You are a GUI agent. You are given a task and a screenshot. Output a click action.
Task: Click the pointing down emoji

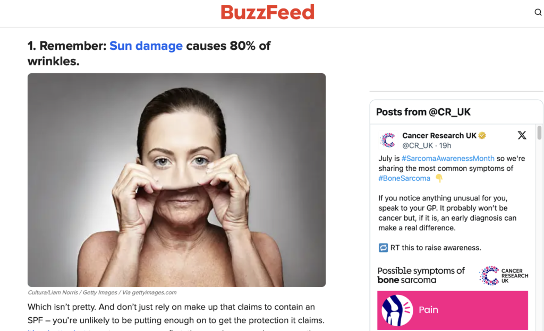[x=439, y=178]
